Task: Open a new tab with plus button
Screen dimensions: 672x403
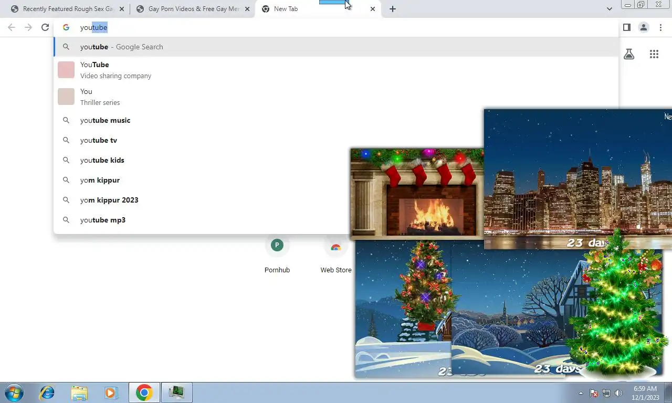Action: pos(393,9)
